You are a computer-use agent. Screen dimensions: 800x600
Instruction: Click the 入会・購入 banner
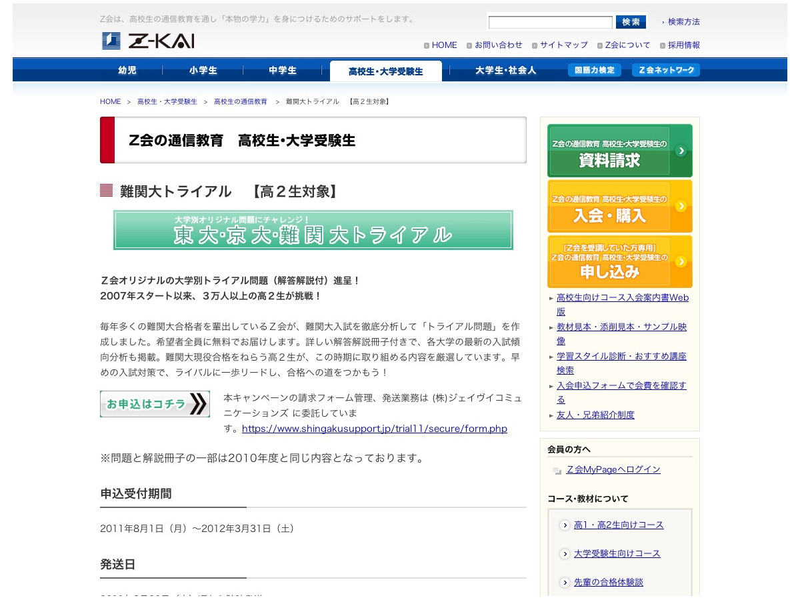pyautogui.click(x=619, y=206)
